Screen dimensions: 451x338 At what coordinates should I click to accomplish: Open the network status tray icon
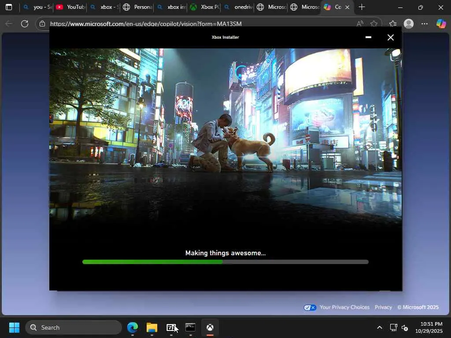[x=393, y=327]
